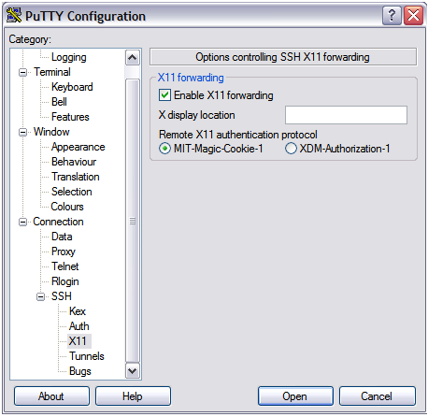This screenshot has height=417, width=428.
Task: Disable the Enable X11 forwarding checkbox
Action: coord(164,95)
